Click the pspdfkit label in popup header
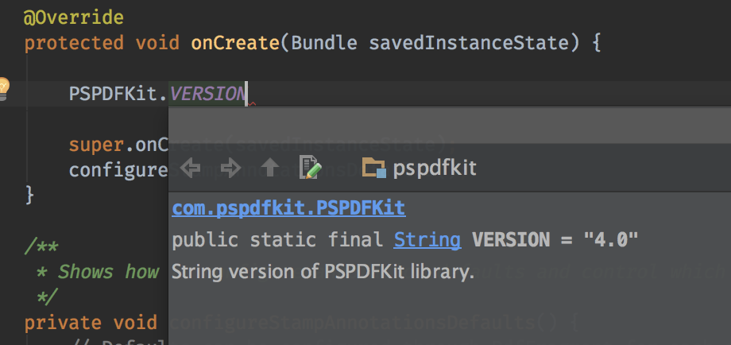This screenshot has width=731, height=345. (x=435, y=169)
